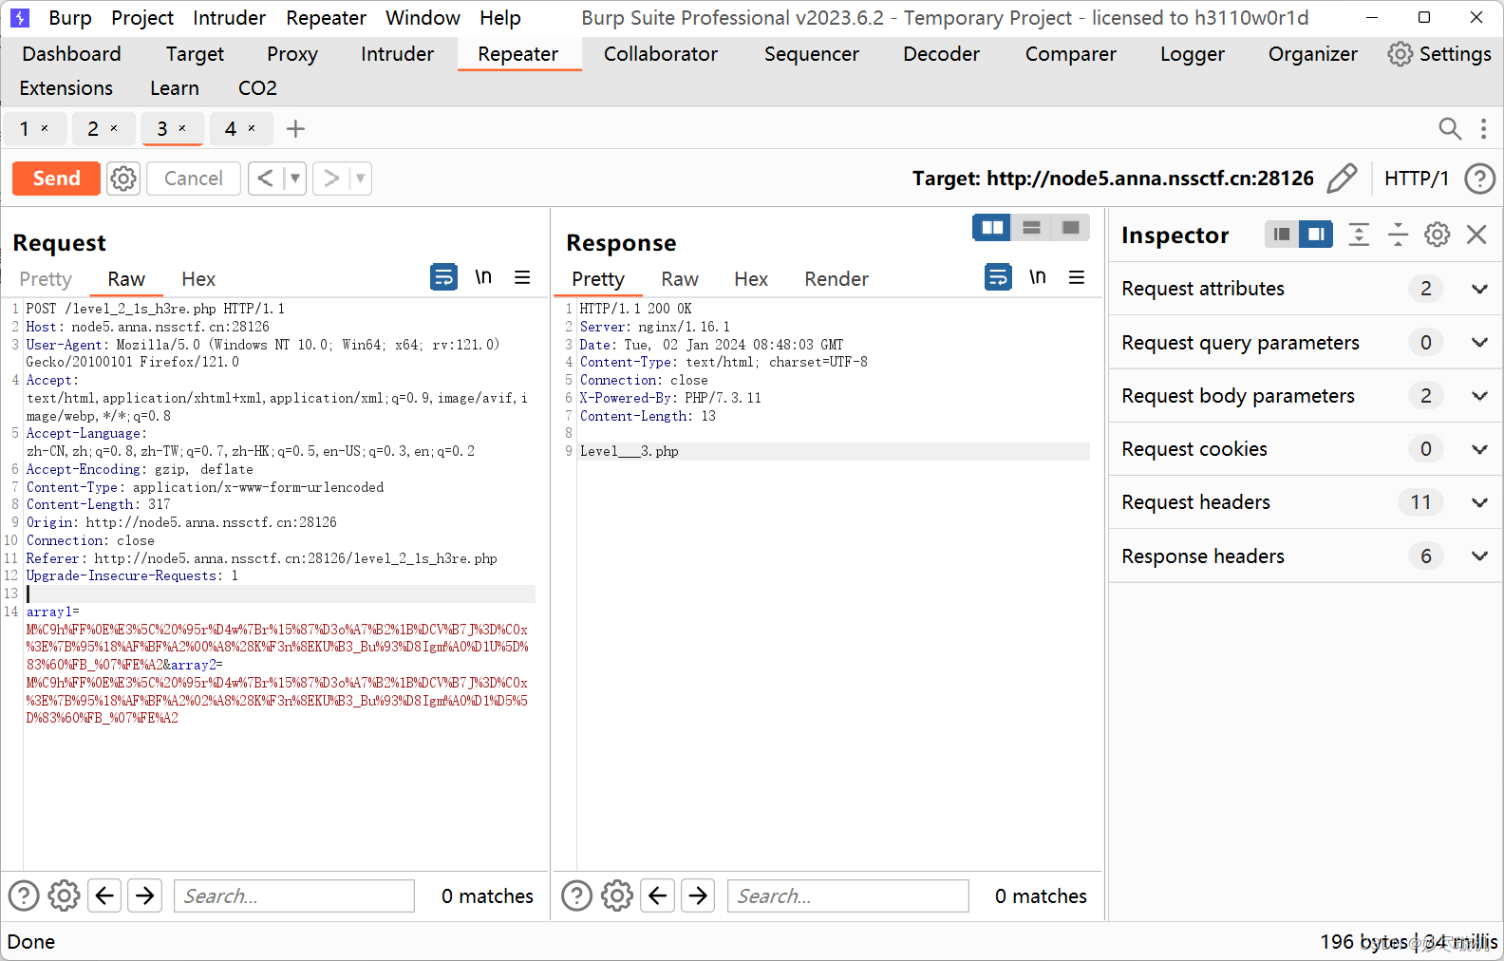Viewport: 1504px width, 961px height.
Task: Switch request view to Hex
Action: coord(198,279)
